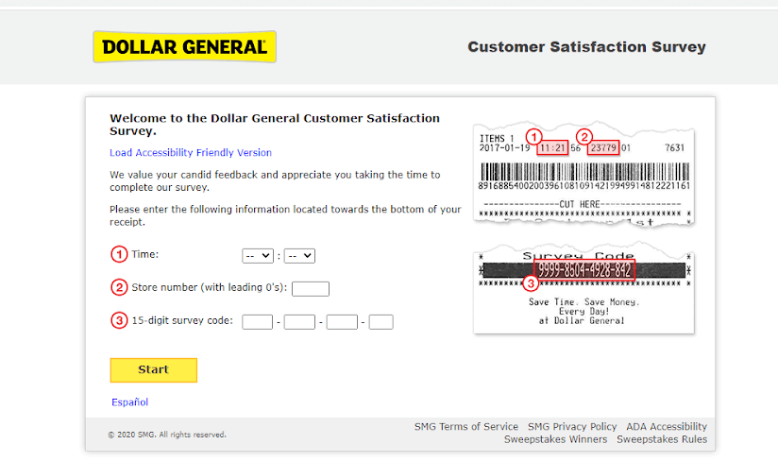Focus the Store number input field

pyautogui.click(x=311, y=289)
